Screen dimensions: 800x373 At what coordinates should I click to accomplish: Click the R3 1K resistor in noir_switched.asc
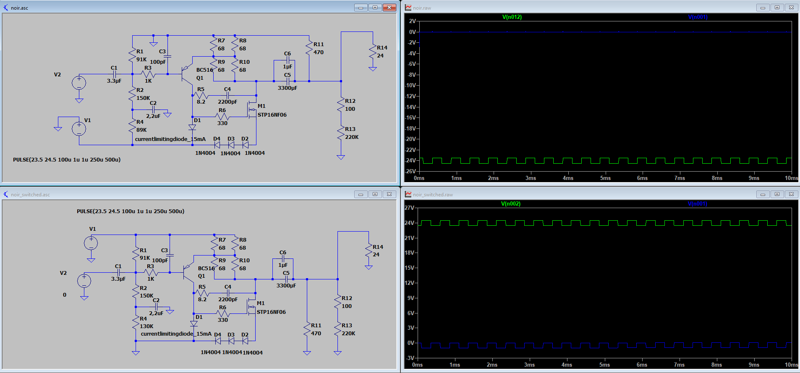(x=151, y=273)
